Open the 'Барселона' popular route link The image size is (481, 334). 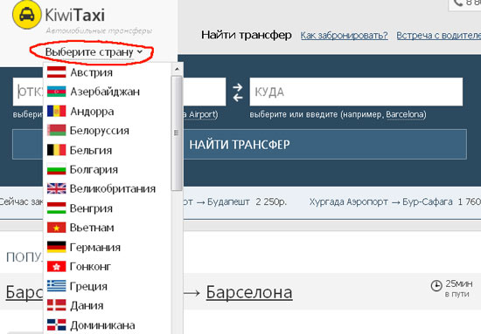(x=249, y=292)
